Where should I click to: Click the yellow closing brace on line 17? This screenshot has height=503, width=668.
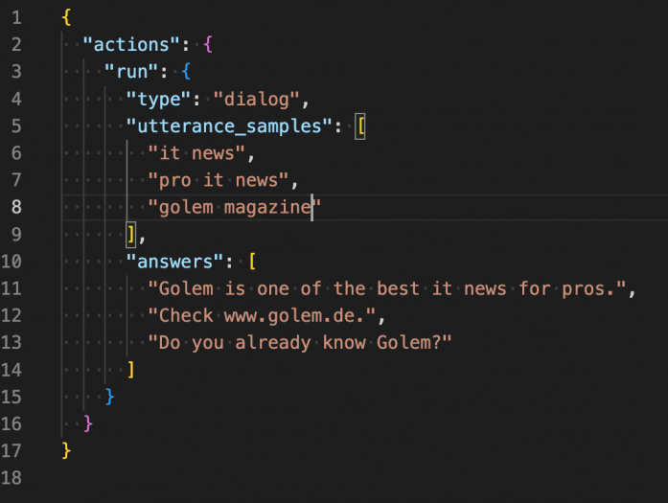pos(66,450)
